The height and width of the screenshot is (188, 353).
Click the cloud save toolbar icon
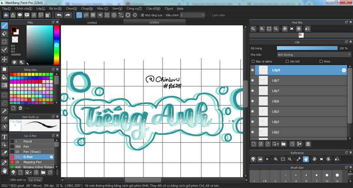(x=6, y=15)
